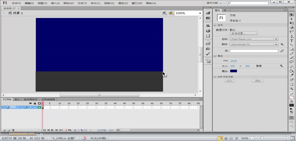Select the Text (T) tool
The image size is (296, 141).
pos(291,41)
